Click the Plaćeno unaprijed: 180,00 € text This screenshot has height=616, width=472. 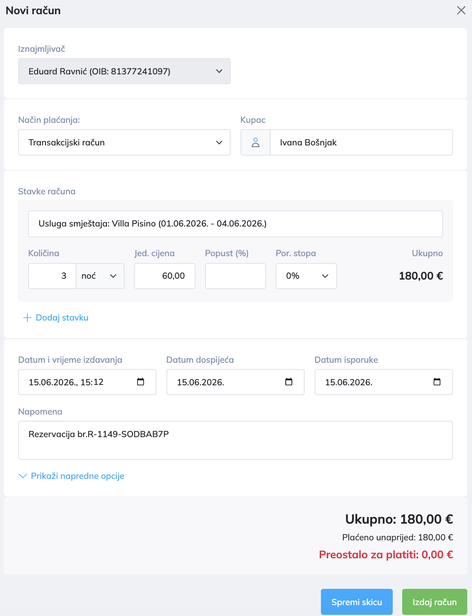pos(398,537)
